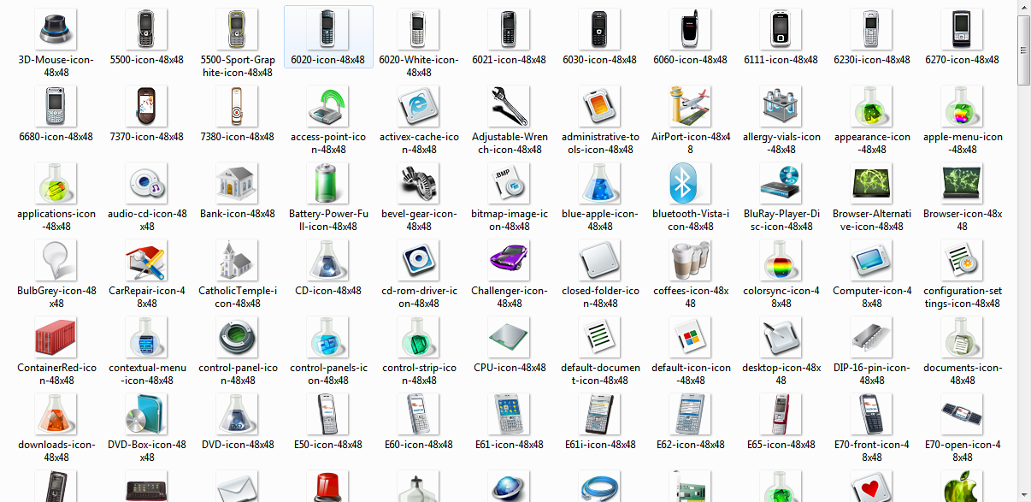Select the documents-icon-48x48 flask file
1031x502 pixels.
pyautogui.click(x=963, y=337)
